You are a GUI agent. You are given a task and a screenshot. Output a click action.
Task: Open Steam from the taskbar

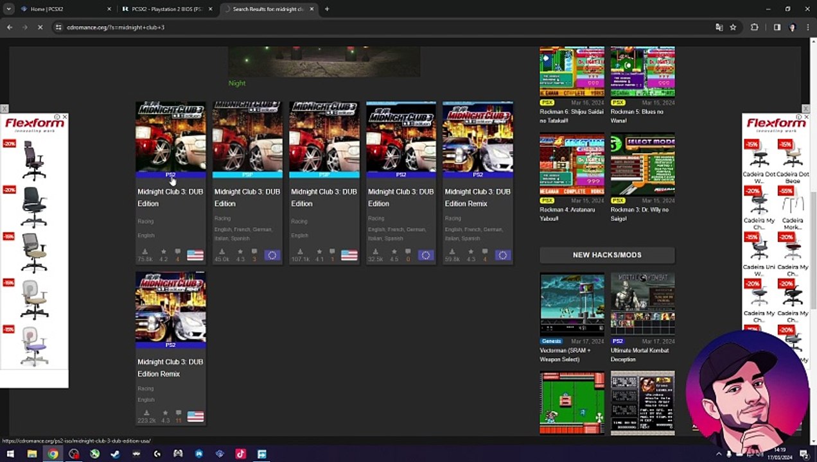point(116,454)
